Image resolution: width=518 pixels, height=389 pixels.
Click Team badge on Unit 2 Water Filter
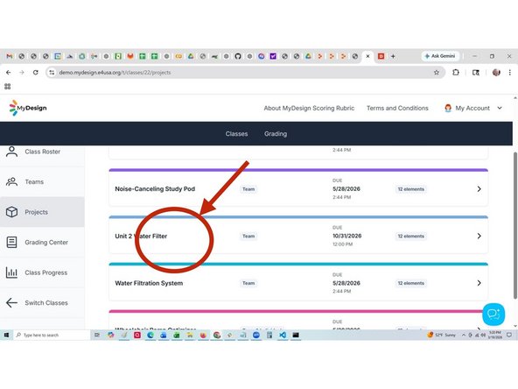pos(248,237)
